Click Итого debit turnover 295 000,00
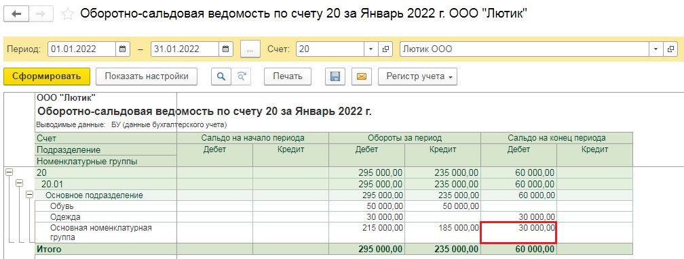684x259 pixels. (x=366, y=249)
